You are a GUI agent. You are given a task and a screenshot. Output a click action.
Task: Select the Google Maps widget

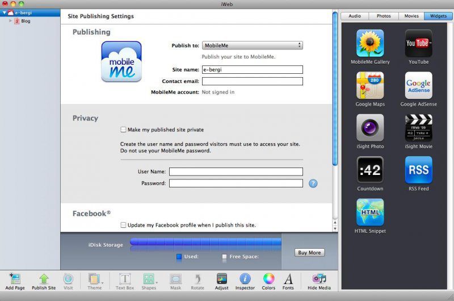[370, 86]
